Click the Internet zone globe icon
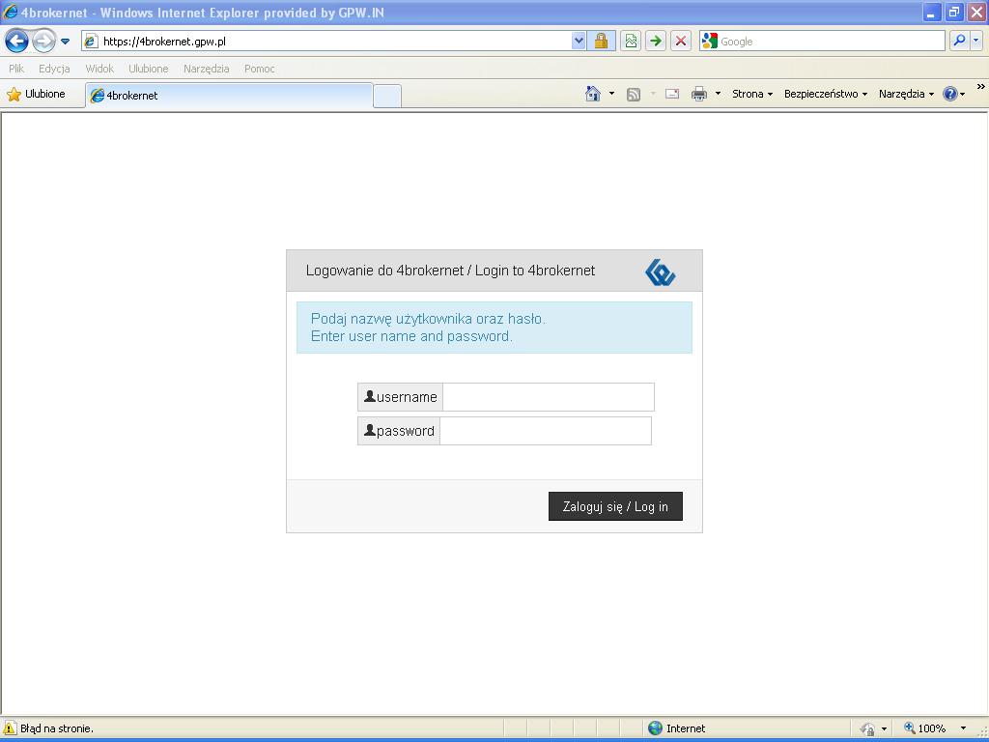The image size is (989, 742). 656,728
